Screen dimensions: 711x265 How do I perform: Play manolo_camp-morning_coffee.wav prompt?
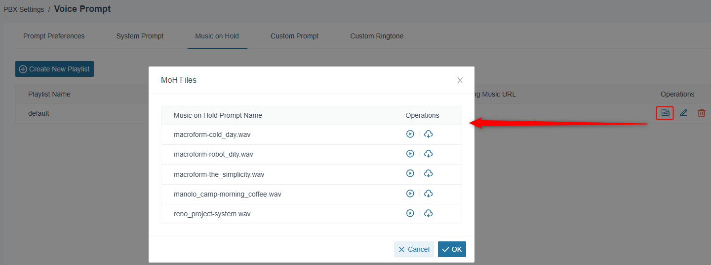(x=410, y=194)
